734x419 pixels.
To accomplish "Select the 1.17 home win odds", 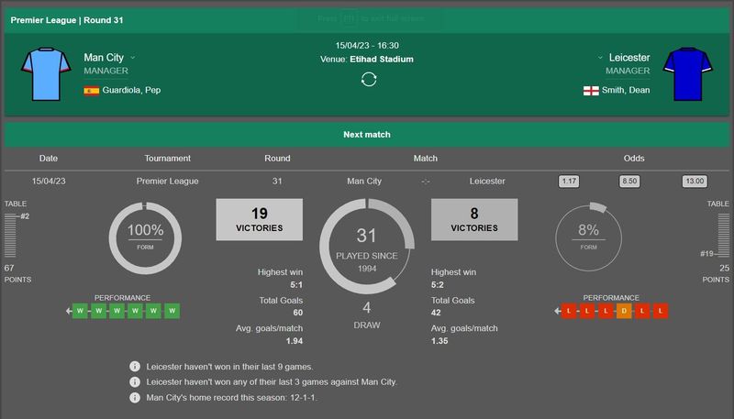I will (569, 181).
